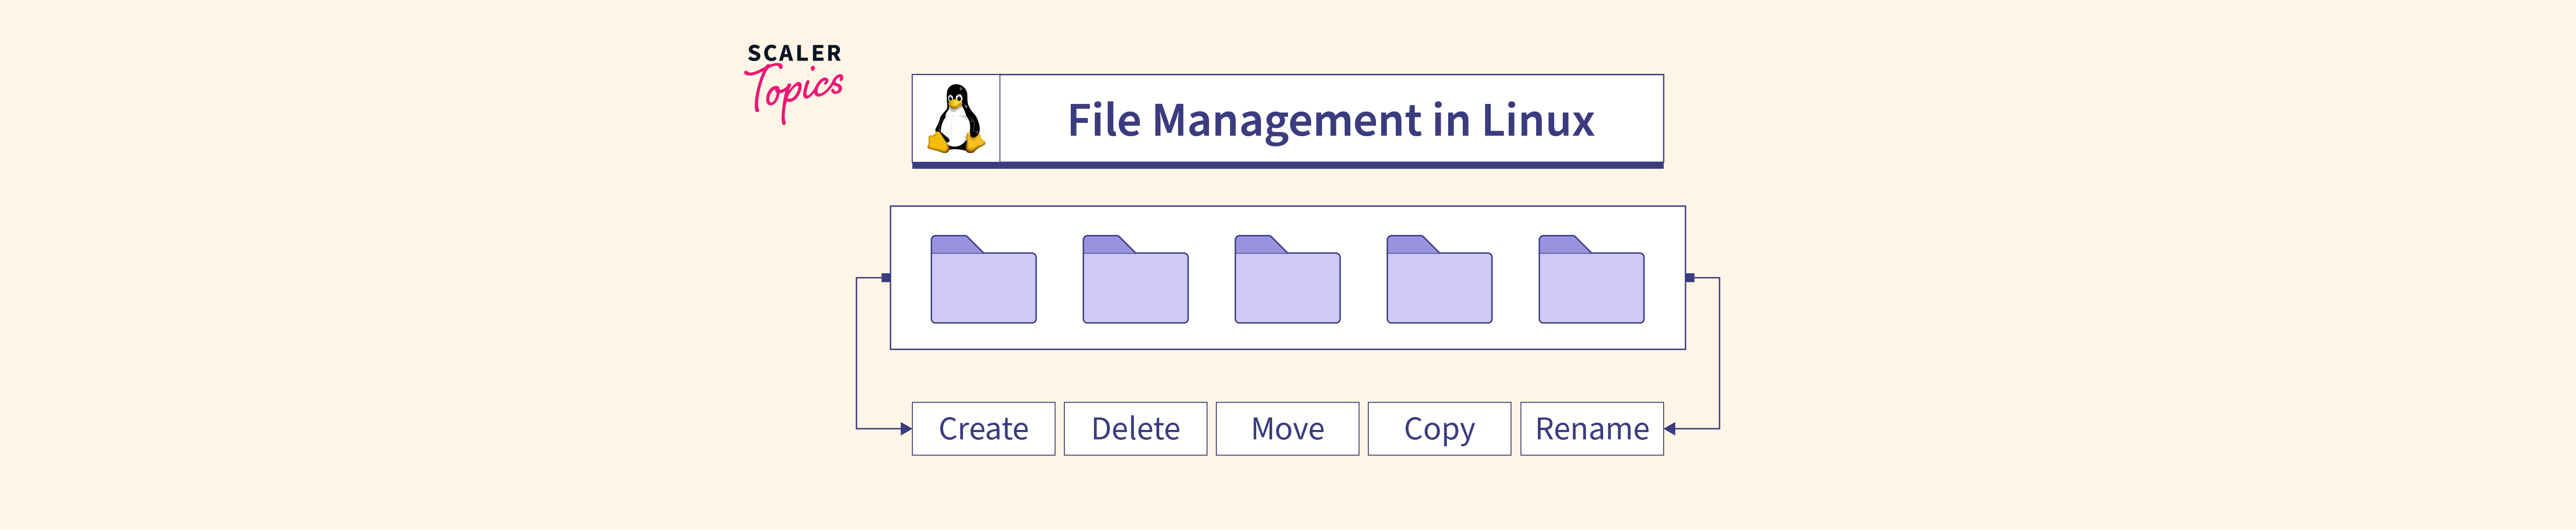Click the word Linux in the title
This screenshot has height=530, width=2576.
coord(1537,120)
